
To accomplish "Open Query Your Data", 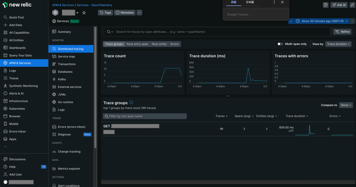I will (20, 56).
